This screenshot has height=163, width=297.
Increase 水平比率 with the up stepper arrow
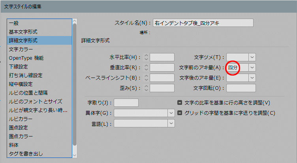pyautogui.click(x=146, y=55)
